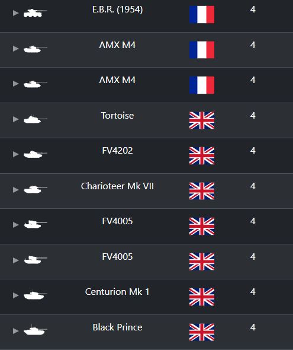Click the Charioteer Mk VII tank icon

pos(36,189)
